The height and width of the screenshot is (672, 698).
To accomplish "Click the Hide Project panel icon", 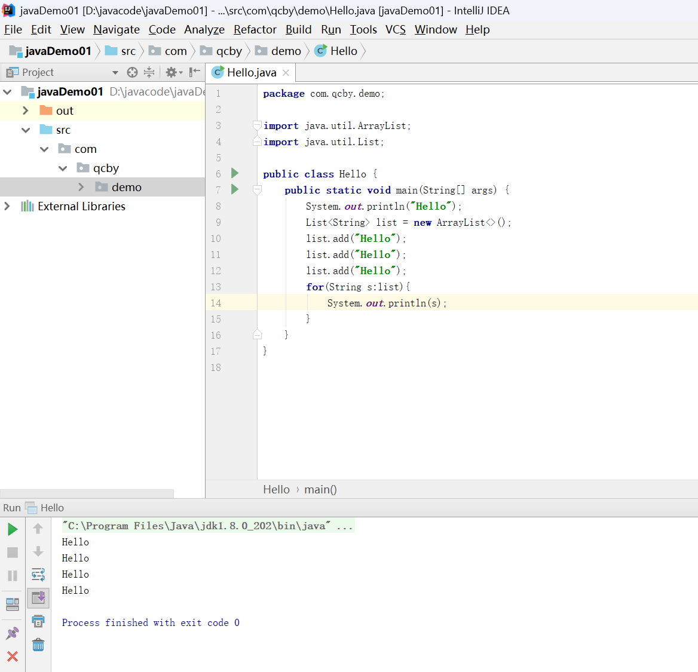I will point(195,72).
